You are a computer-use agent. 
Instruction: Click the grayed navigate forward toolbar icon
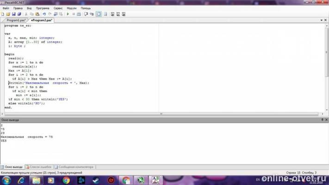61,14
